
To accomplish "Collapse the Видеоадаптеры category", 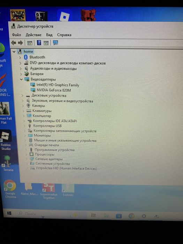I will 21,79.
